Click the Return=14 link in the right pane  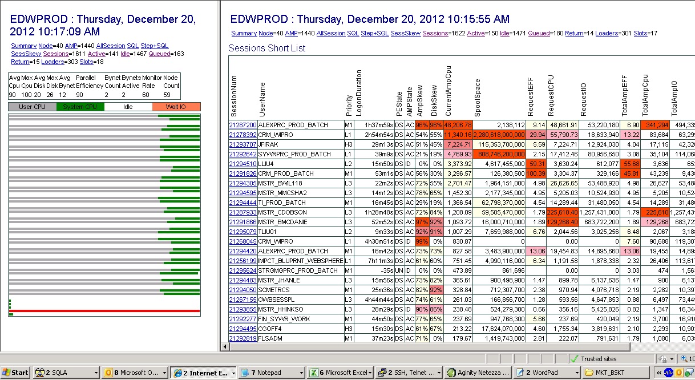(575, 33)
